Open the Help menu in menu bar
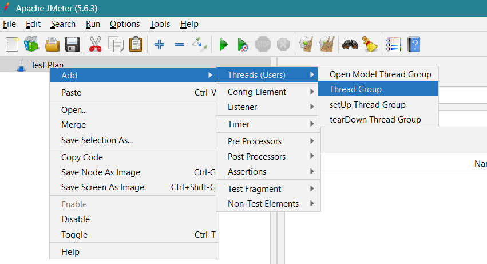487x264 pixels. [x=189, y=24]
